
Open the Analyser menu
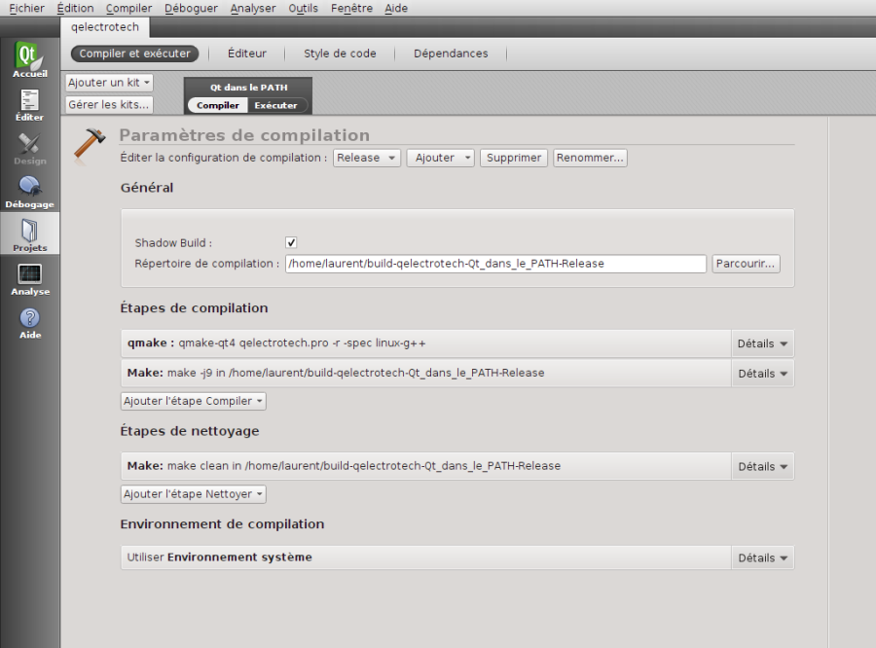pyautogui.click(x=253, y=9)
